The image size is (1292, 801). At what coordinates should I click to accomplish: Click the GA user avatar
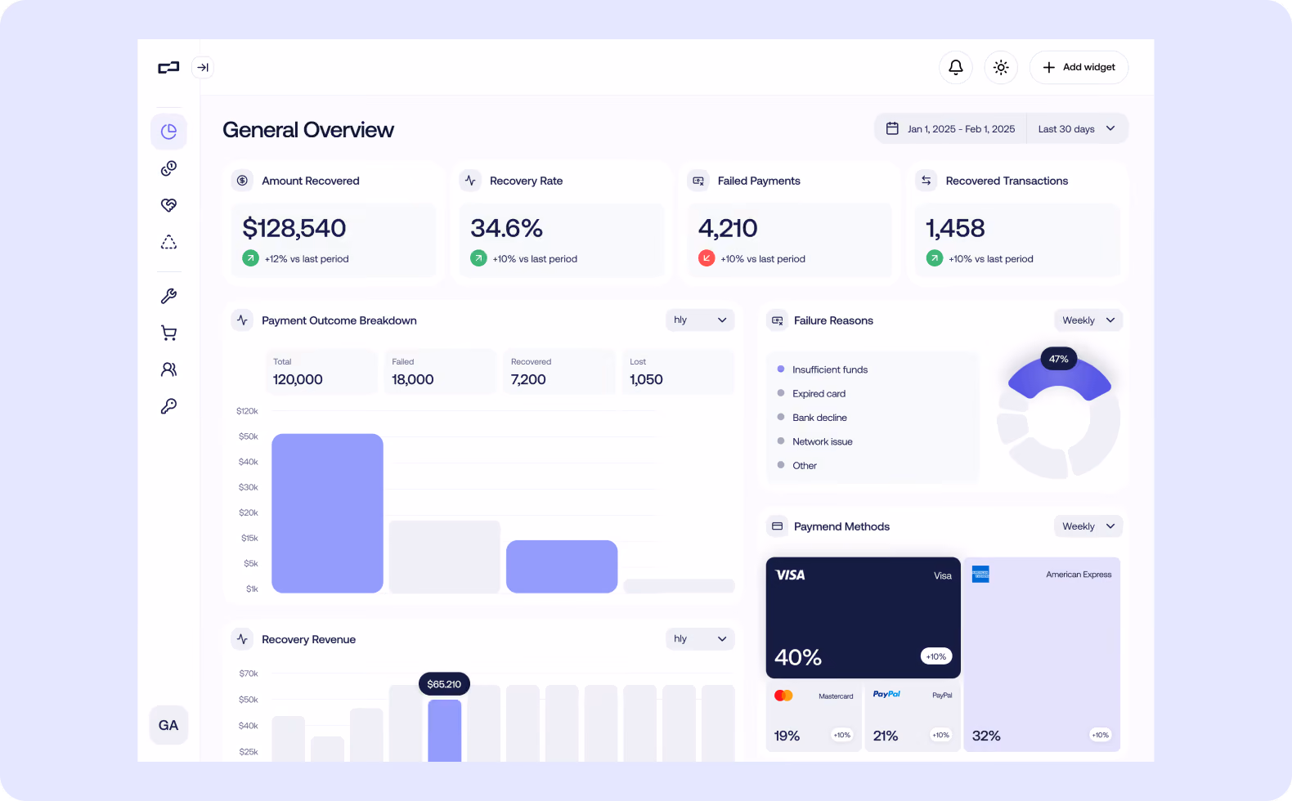[x=168, y=725]
